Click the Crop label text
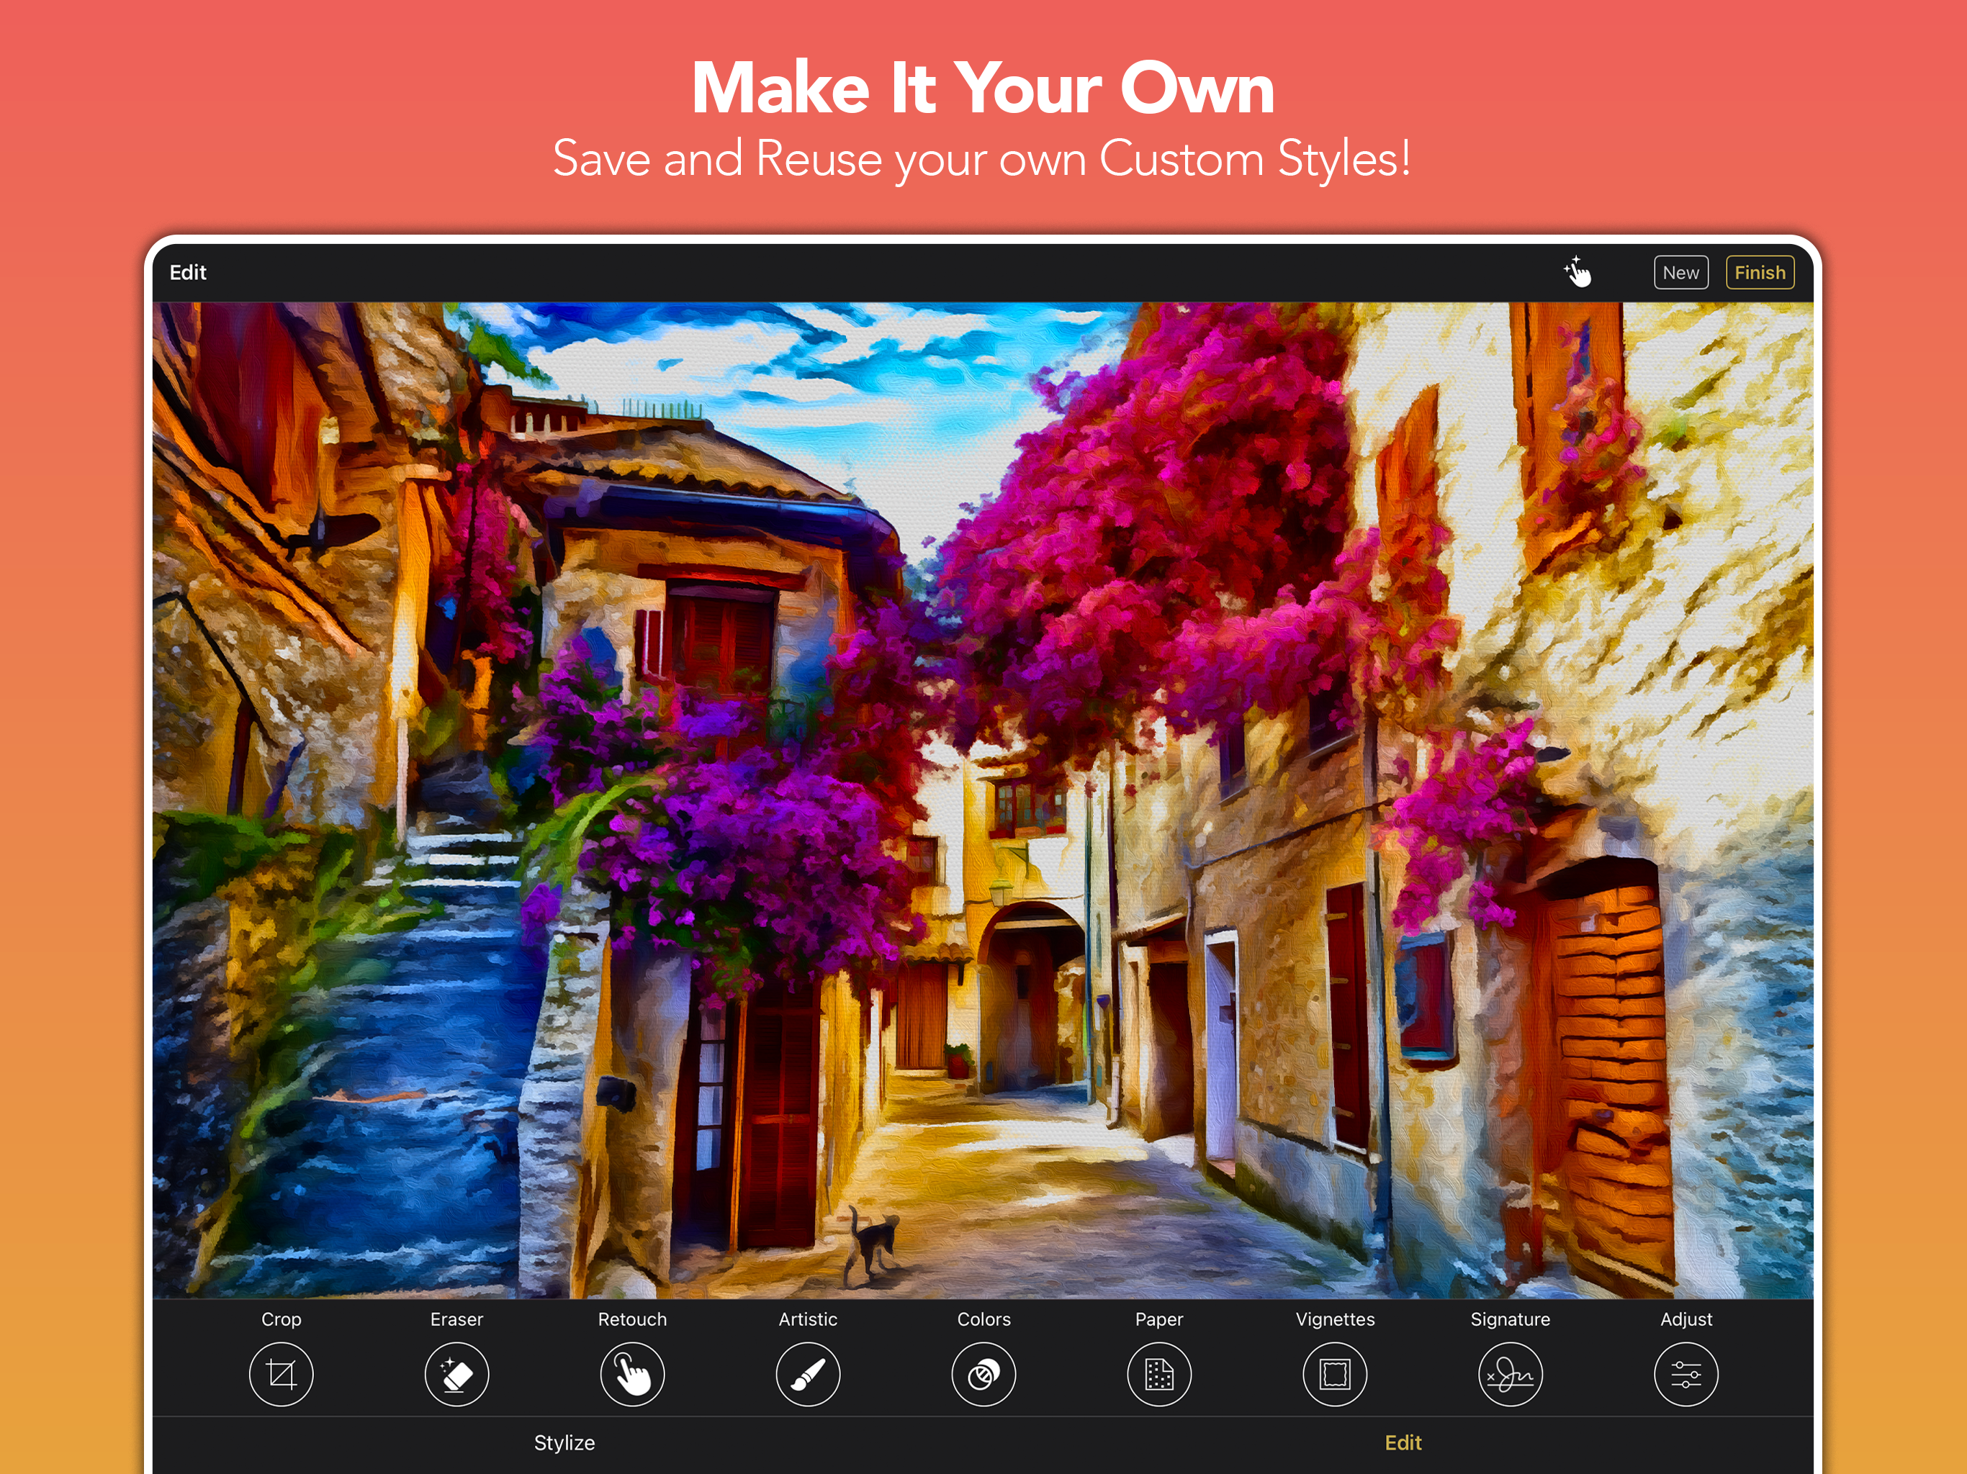 pyautogui.click(x=281, y=1319)
